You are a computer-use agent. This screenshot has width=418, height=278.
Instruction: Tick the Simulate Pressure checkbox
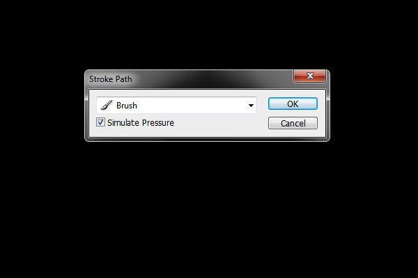pyautogui.click(x=100, y=122)
